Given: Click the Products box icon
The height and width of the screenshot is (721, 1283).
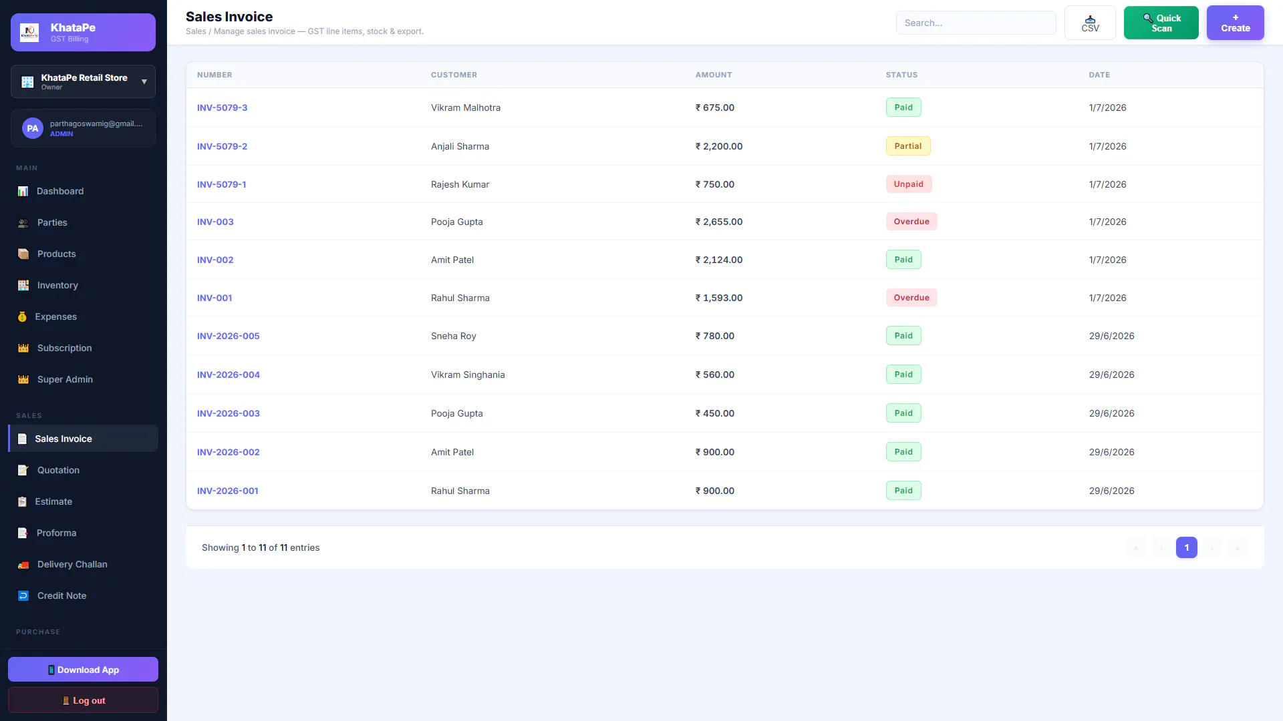Looking at the screenshot, I should (23, 254).
